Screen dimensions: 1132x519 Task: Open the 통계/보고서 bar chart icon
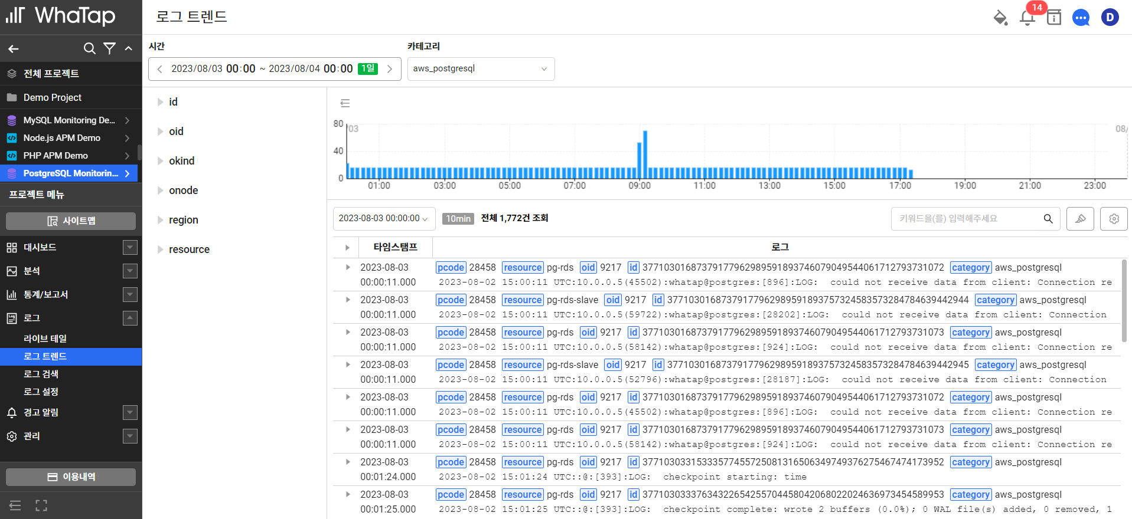[x=12, y=294]
